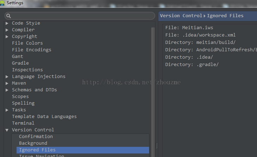
Task: Expand the Language Injections node
Action: coord(7,77)
